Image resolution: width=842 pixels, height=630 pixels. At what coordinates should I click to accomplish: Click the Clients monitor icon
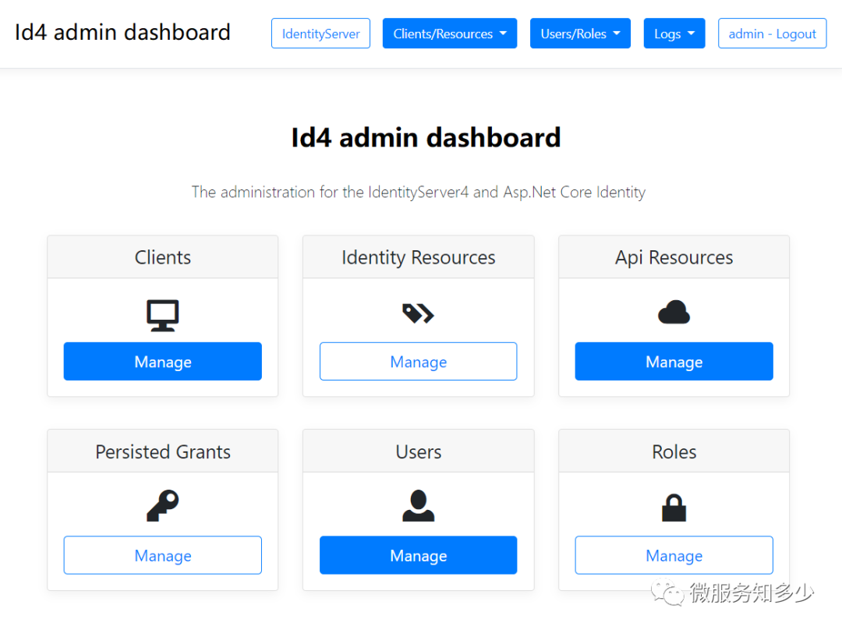(x=163, y=315)
